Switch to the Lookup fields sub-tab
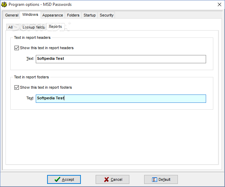The height and width of the screenshot is (187, 225). coord(34,27)
